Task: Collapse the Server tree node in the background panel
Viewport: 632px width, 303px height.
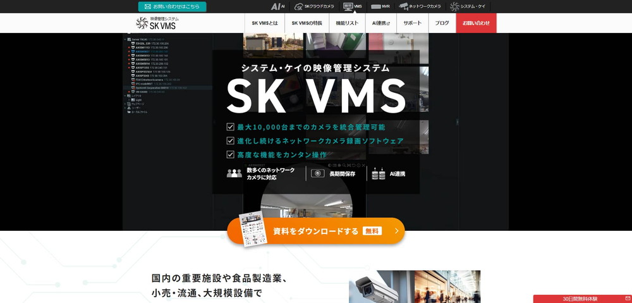Action: click(x=125, y=40)
